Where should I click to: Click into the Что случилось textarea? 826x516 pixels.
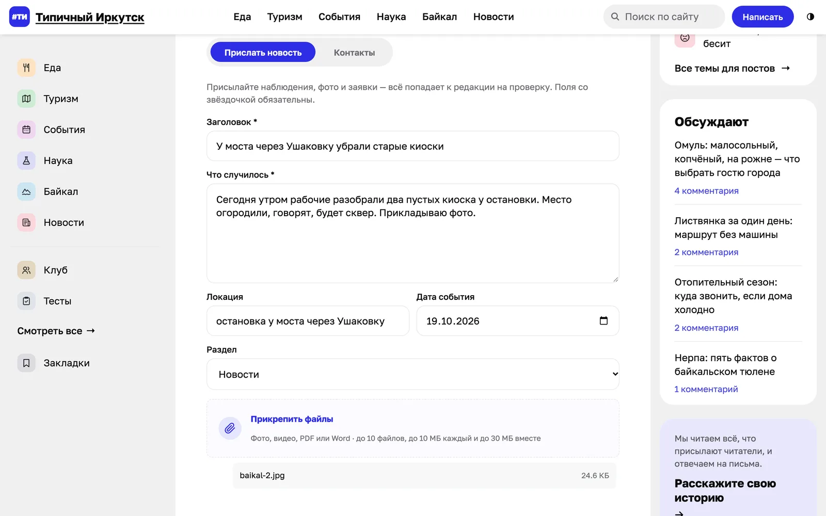click(x=412, y=233)
